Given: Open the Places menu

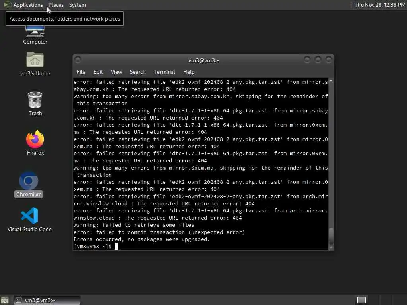Looking at the screenshot, I should [x=56, y=5].
